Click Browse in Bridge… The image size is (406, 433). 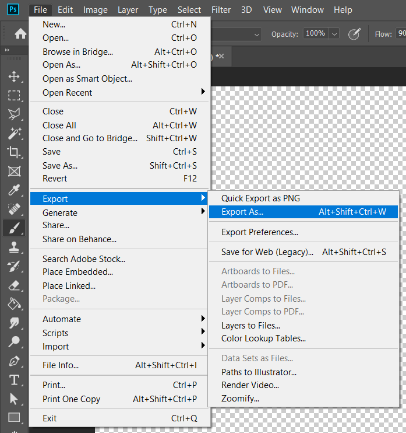click(120, 51)
